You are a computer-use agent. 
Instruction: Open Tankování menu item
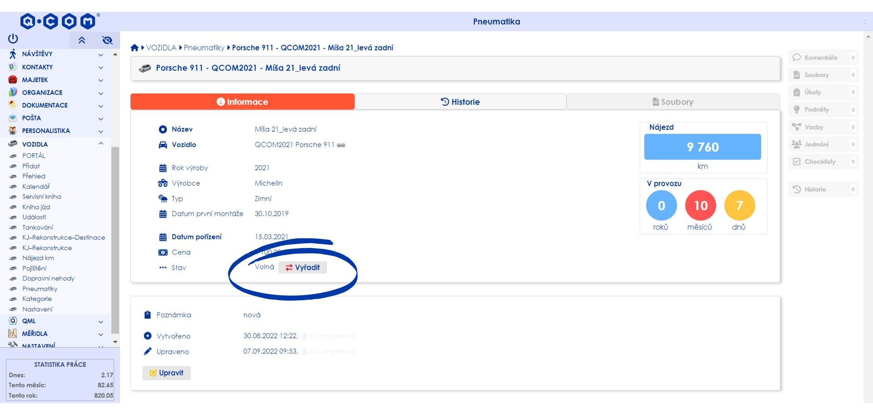[x=38, y=227]
